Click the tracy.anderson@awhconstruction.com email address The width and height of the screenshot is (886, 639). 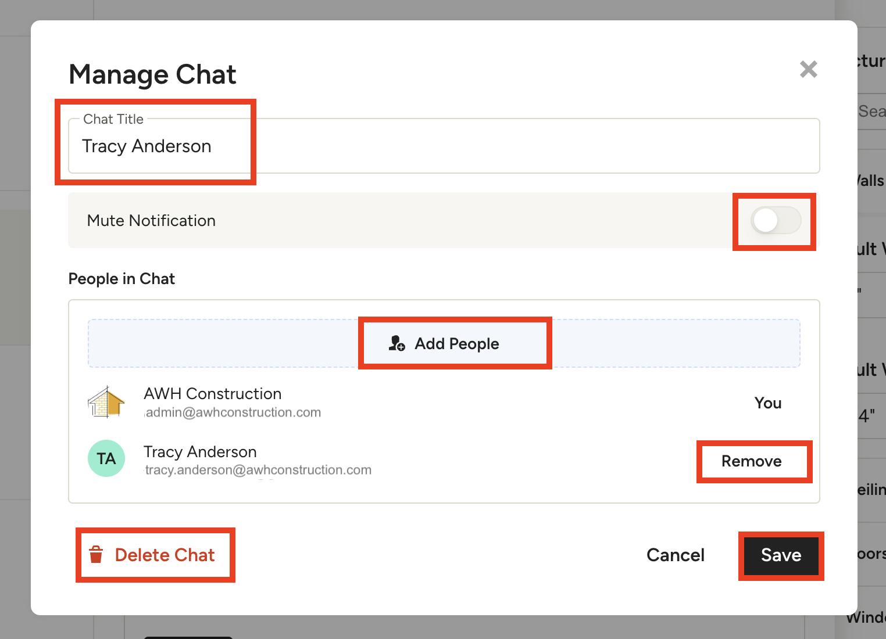(x=258, y=470)
